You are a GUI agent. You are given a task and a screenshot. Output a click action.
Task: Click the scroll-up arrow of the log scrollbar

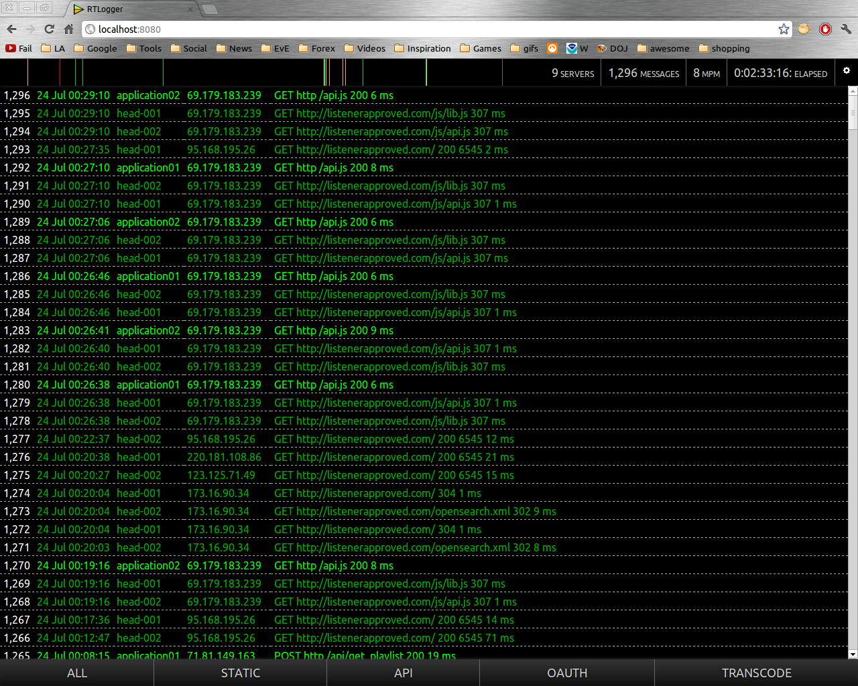click(853, 92)
